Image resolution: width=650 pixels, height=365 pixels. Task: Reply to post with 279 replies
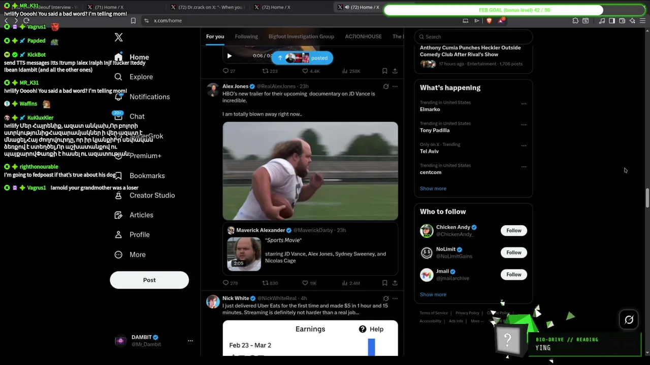click(x=230, y=283)
